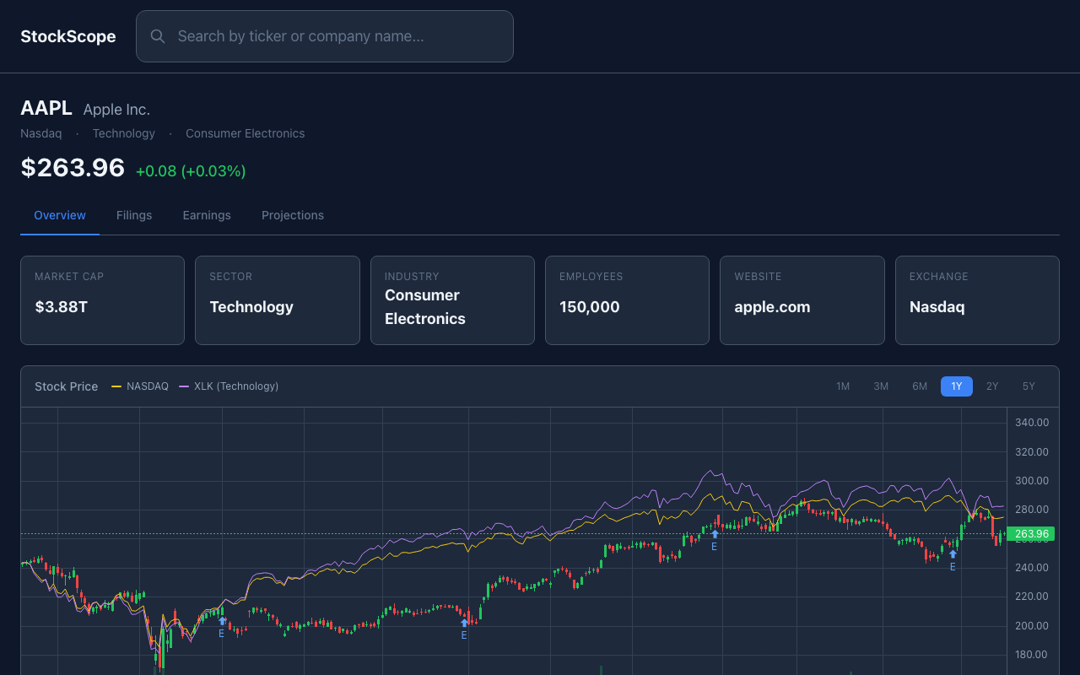
Task: Click the apple.com website value
Action: click(x=772, y=307)
